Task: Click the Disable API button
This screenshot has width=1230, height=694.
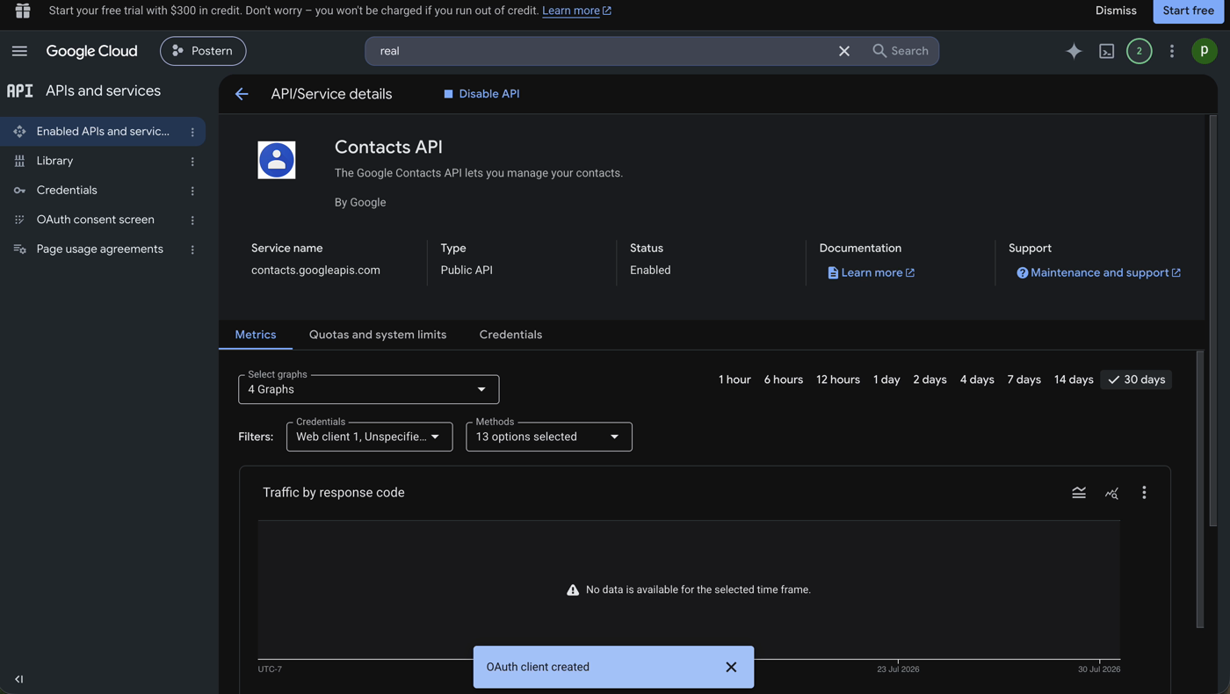Action: pyautogui.click(x=481, y=94)
